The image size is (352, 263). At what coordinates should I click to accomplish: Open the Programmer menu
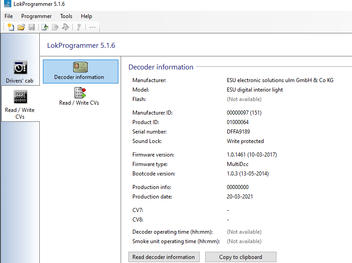pos(36,16)
